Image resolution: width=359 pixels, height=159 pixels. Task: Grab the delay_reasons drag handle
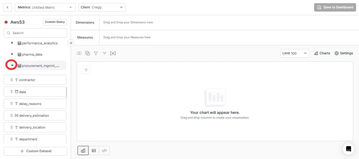point(12,104)
